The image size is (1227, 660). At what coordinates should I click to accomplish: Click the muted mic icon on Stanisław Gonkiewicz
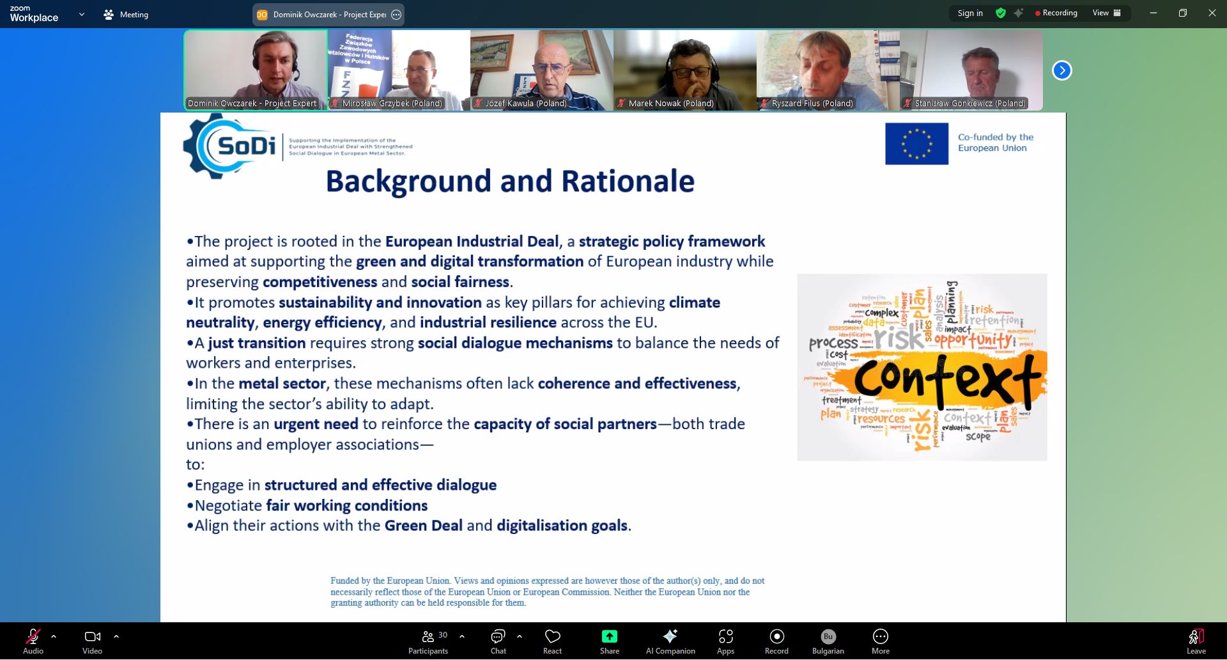(x=907, y=103)
